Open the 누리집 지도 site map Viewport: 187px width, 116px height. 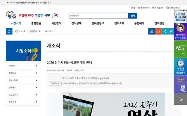click(158, 8)
